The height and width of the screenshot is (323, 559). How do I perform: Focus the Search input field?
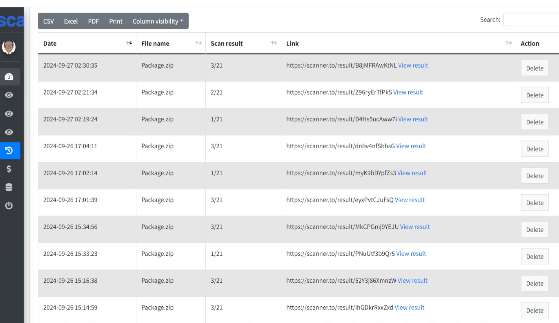tap(531, 20)
